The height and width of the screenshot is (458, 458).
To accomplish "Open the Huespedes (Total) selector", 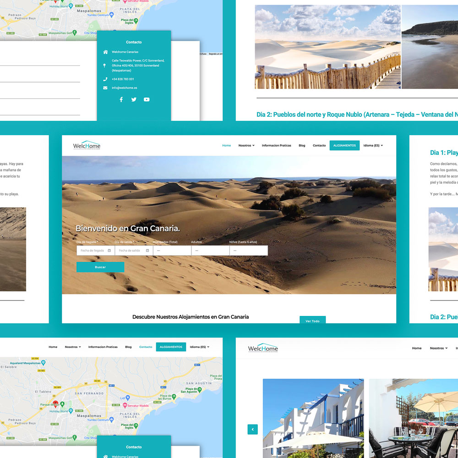I will [172, 251].
